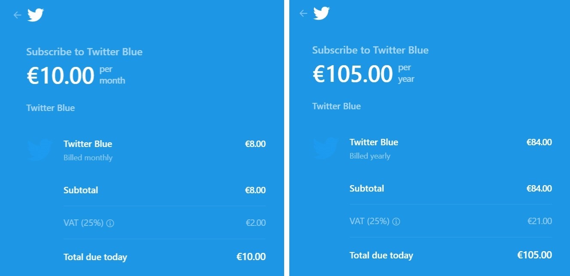
Task: Click back arrow on monthly checkout
Action: [x=17, y=15]
